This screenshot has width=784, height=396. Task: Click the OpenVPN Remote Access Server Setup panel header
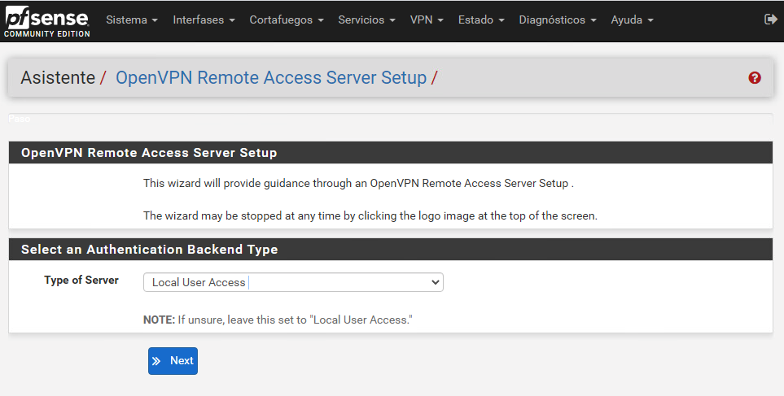click(x=149, y=153)
